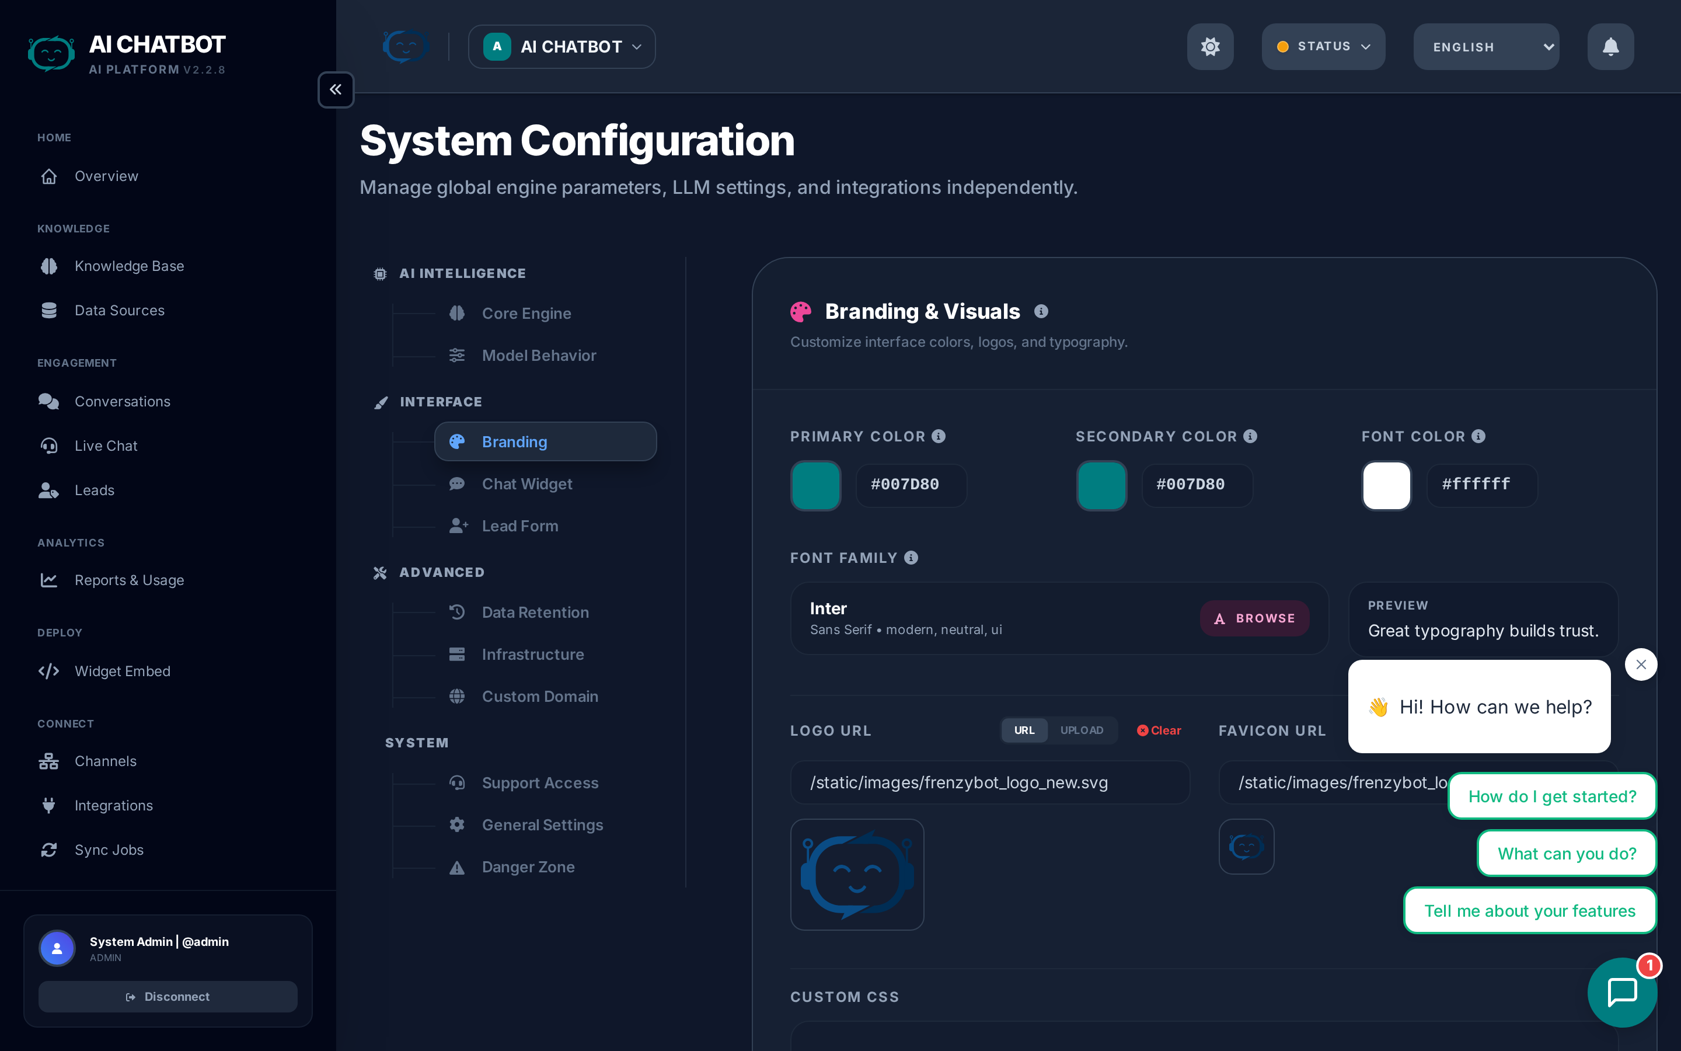Switch logo source to URL mode
This screenshot has width=1681, height=1051.
(x=1024, y=730)
